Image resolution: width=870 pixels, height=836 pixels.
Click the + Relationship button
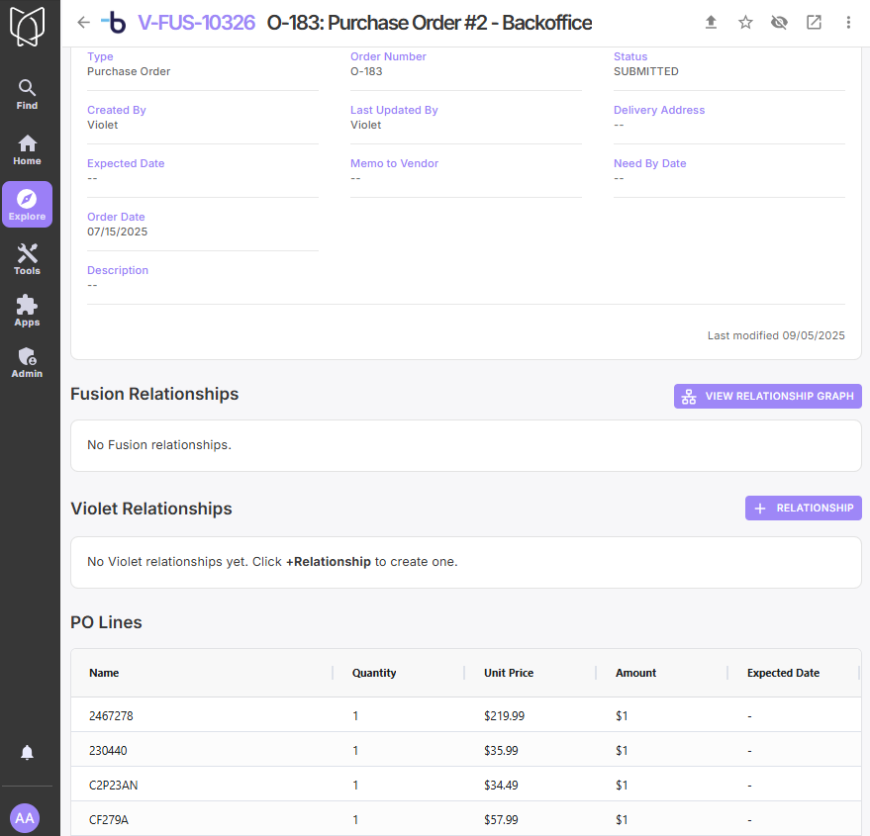pyautogui.click(x=803, y=509)
